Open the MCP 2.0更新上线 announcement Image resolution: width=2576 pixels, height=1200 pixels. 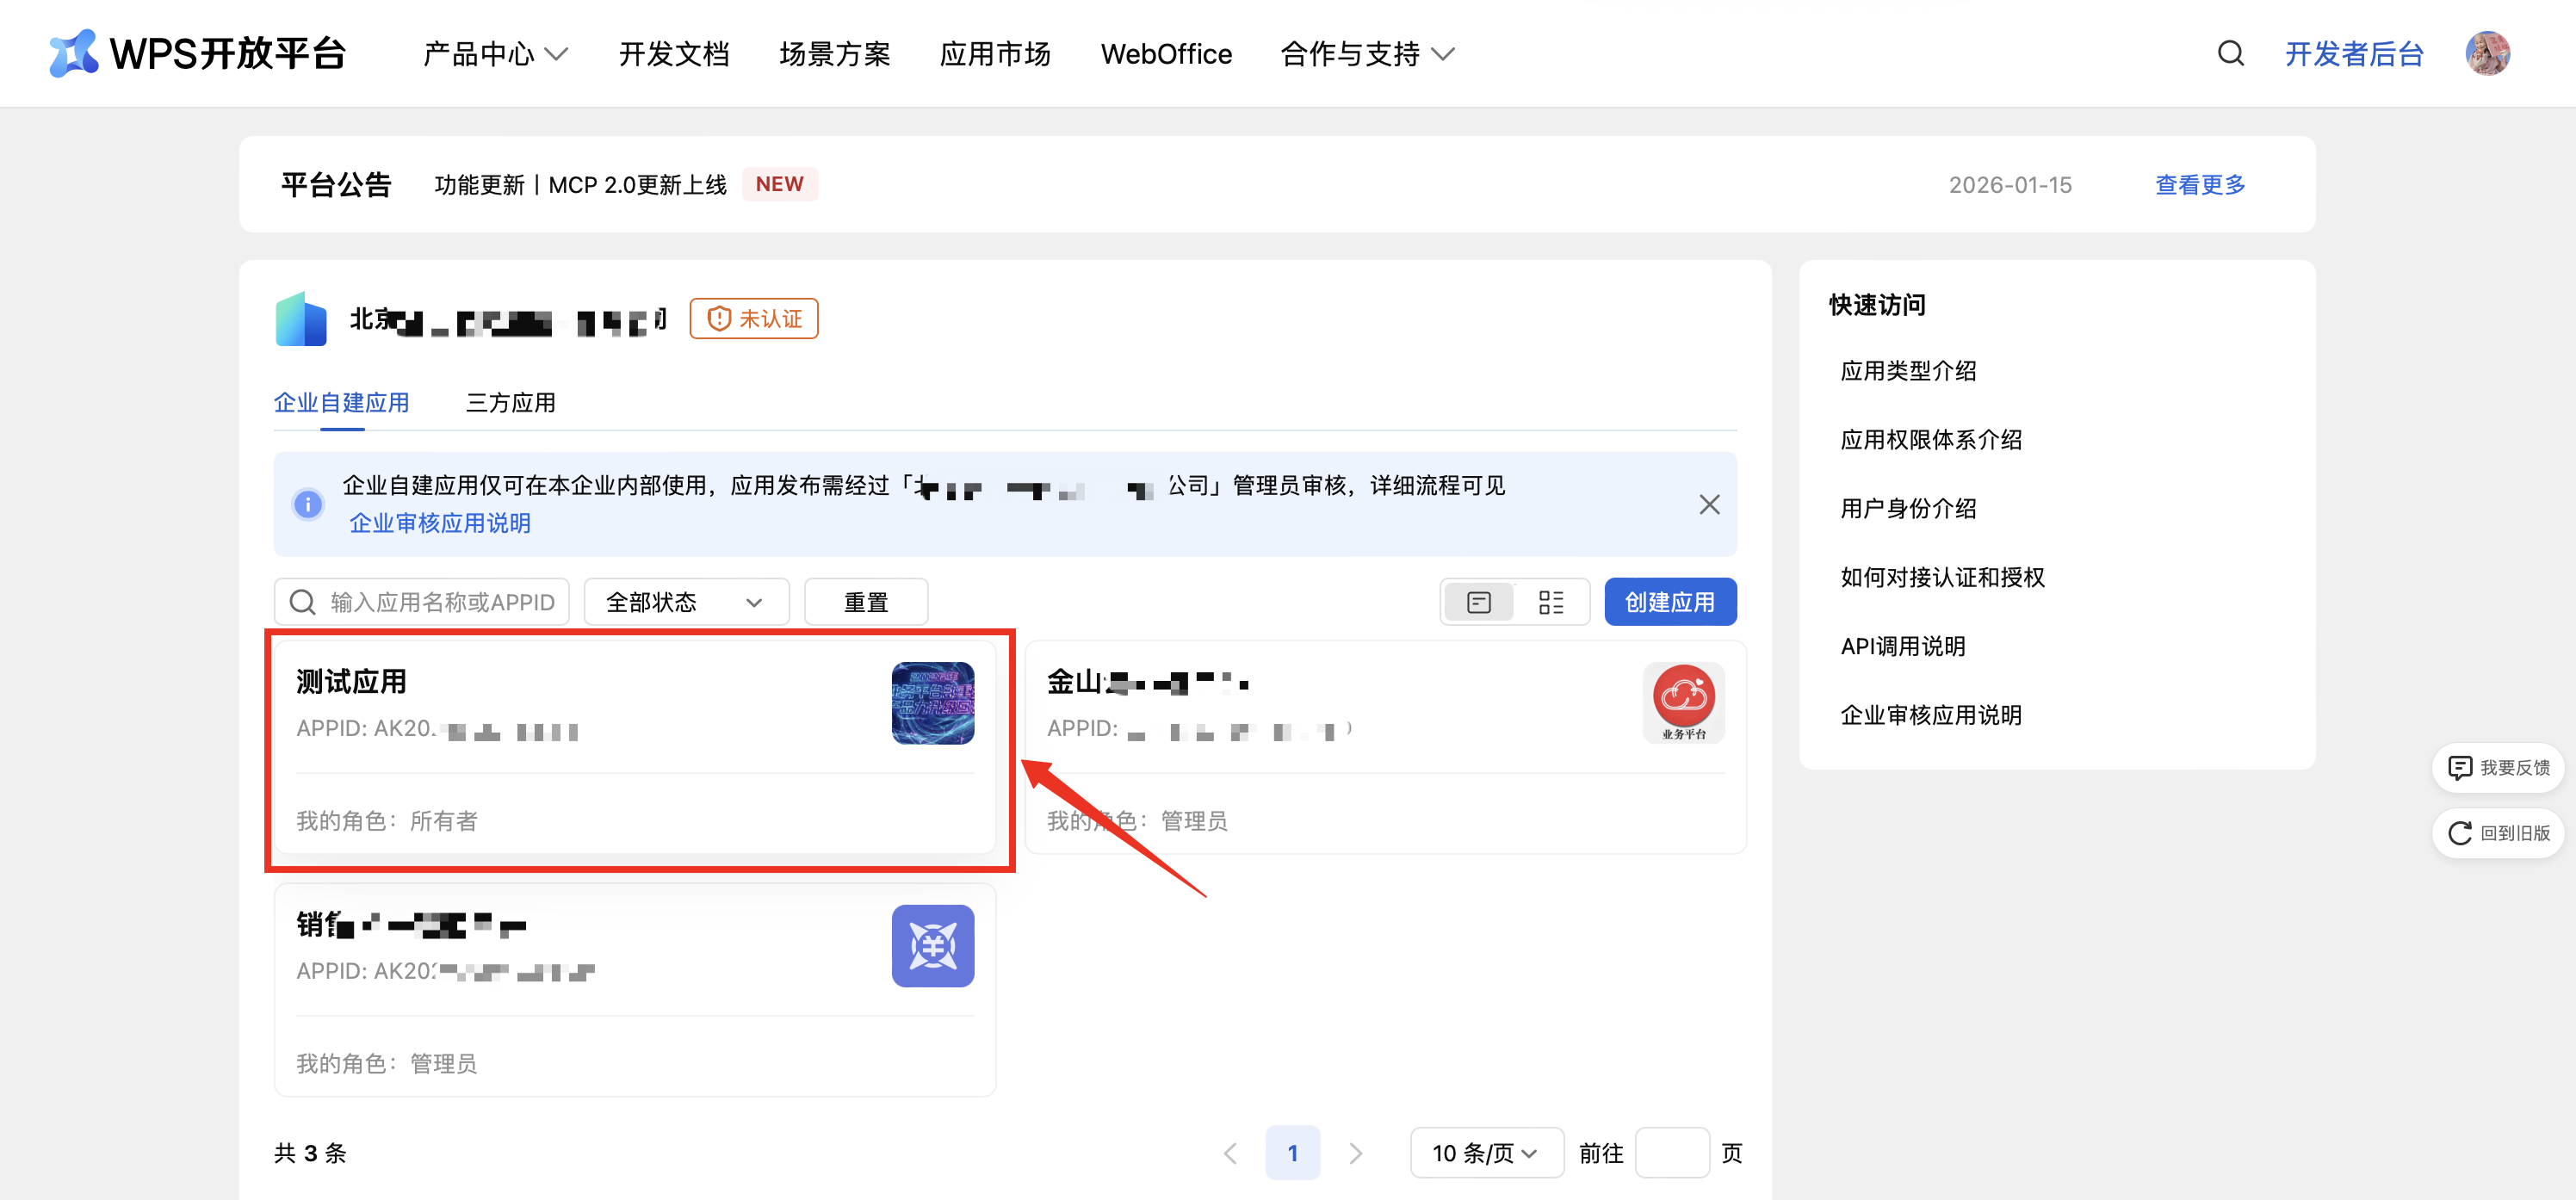(x=581, y=185)
